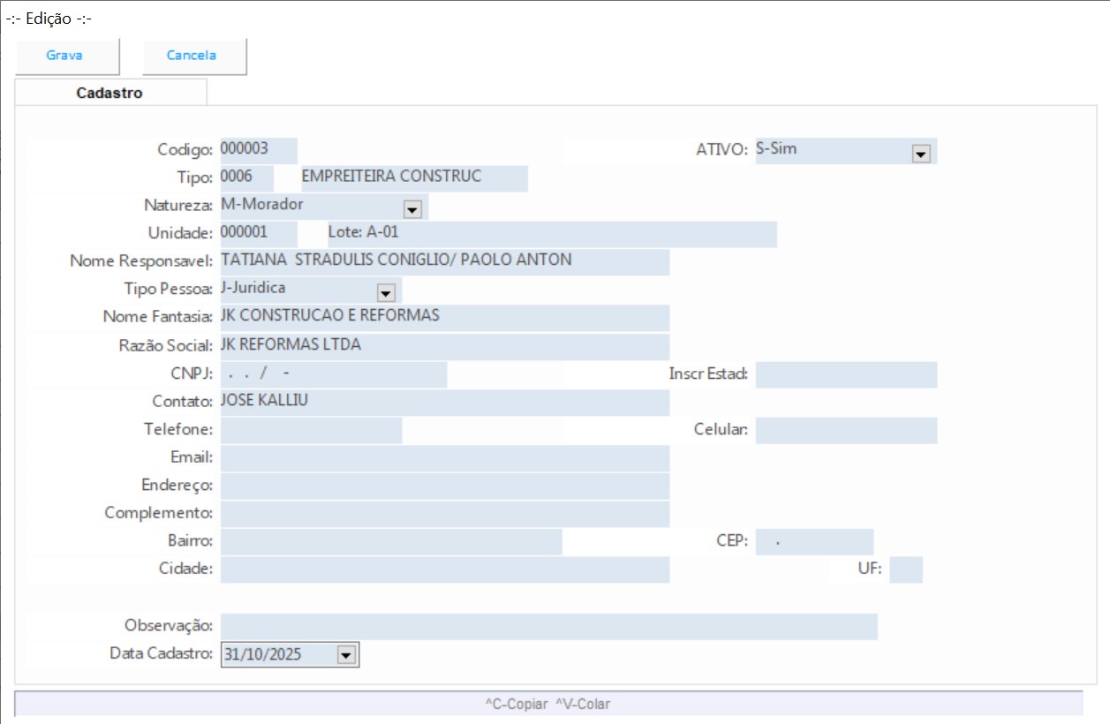1110x724 pixels.
Task: Select the CEP input field
Action: [813, 541]
